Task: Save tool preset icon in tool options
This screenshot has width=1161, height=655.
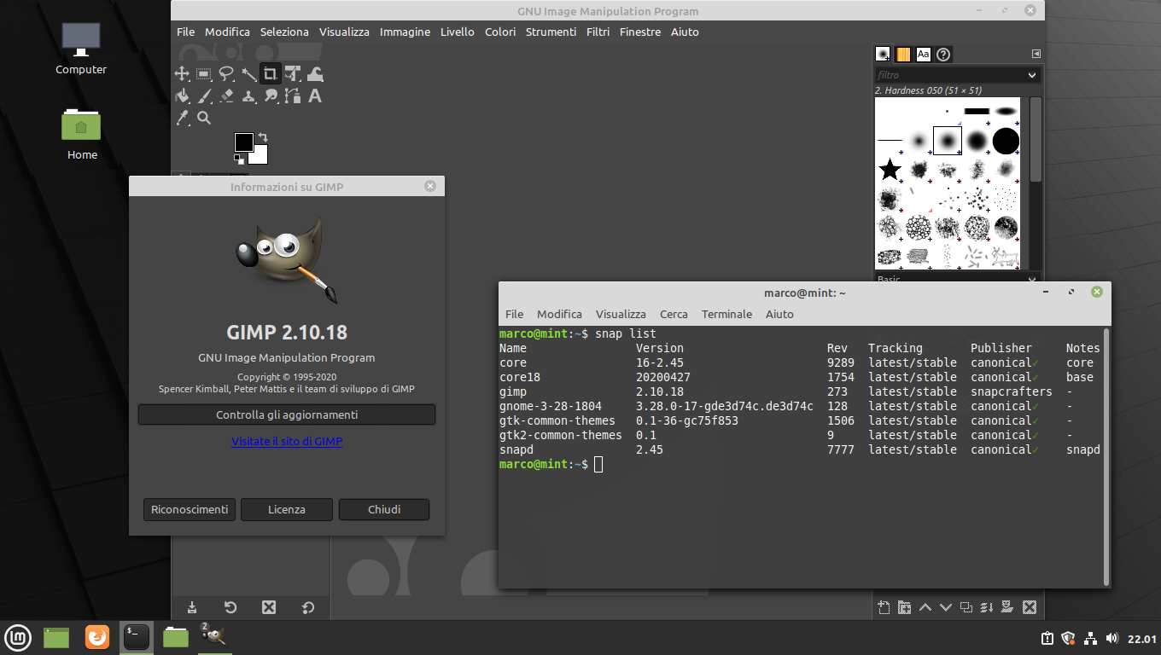Action: [192, 607]
